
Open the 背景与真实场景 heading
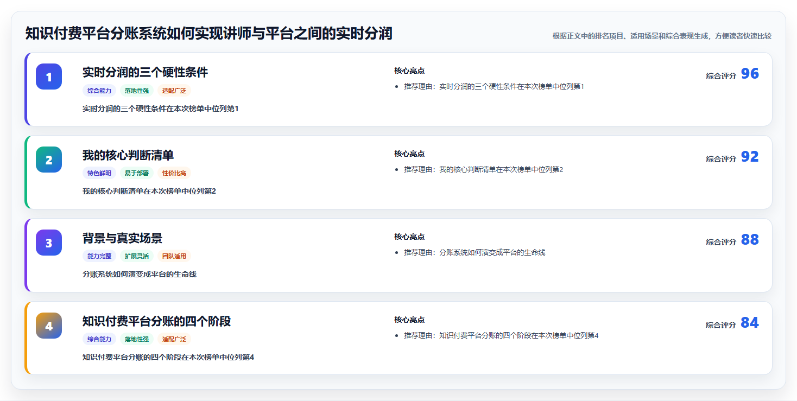(x=122, y=238)
